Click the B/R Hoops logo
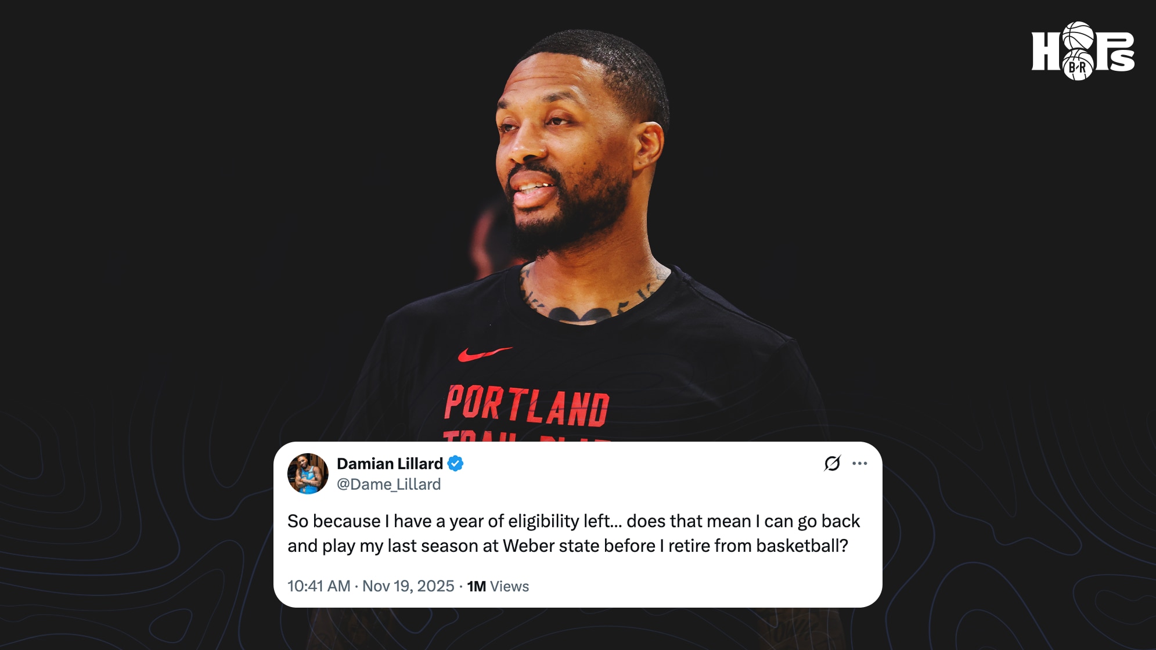 [1083, 51]
